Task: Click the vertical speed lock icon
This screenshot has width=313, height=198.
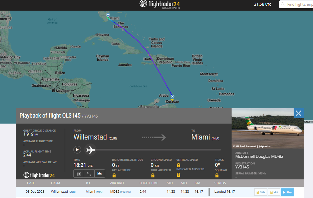Action: 179,165
